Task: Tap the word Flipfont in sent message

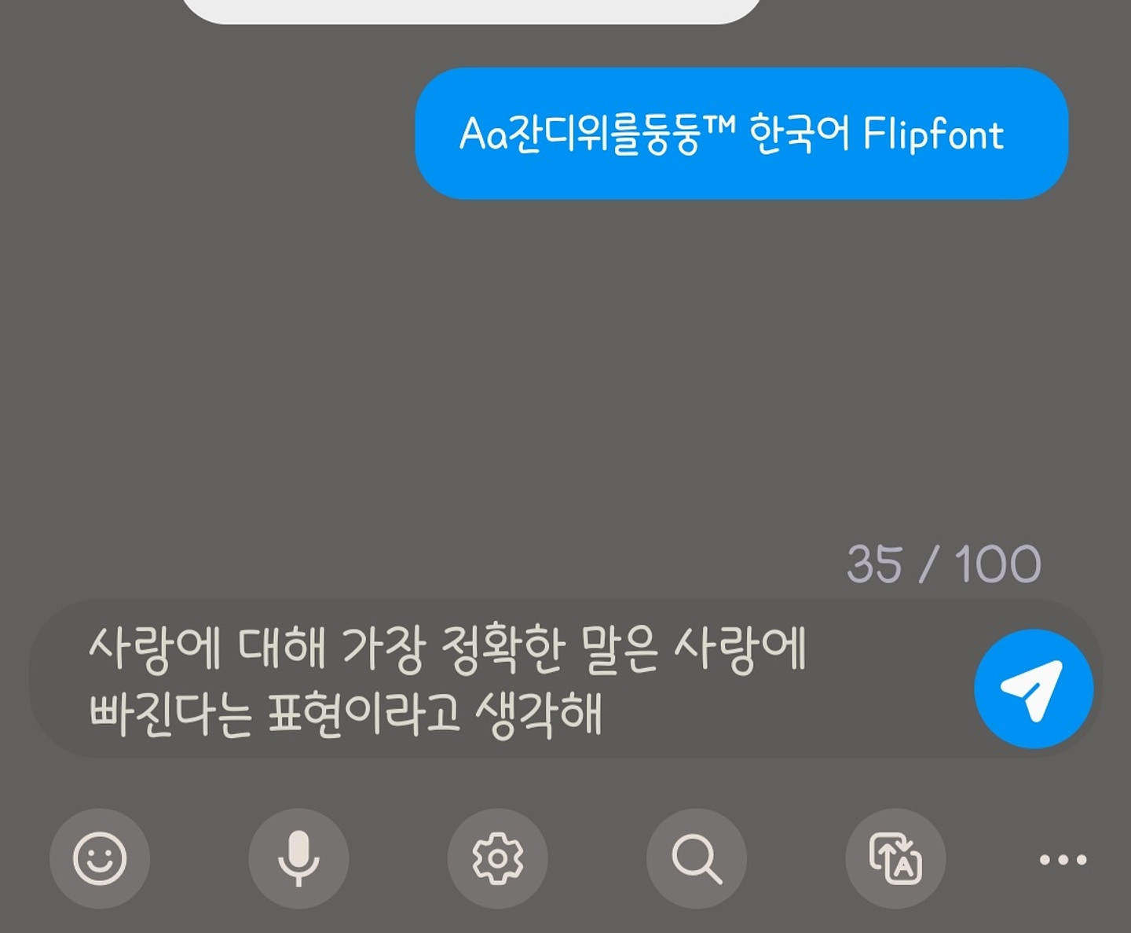Action: tap(933, 133)
